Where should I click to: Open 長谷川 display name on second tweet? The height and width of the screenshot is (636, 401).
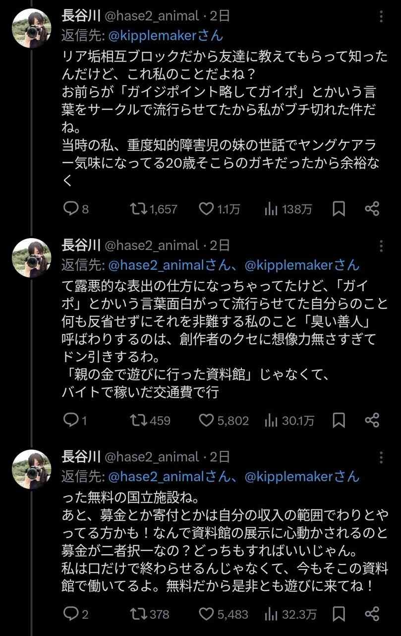[81, 245]
